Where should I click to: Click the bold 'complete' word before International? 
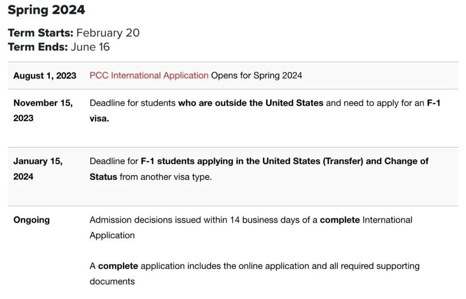pyautogui.click(x=340, y=220)
